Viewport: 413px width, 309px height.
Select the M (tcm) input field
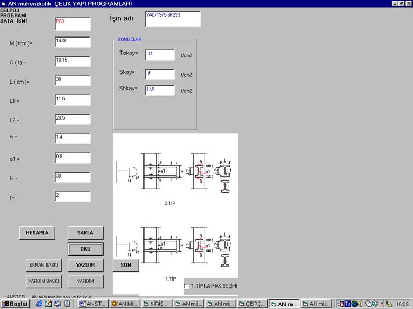(73, 42)
